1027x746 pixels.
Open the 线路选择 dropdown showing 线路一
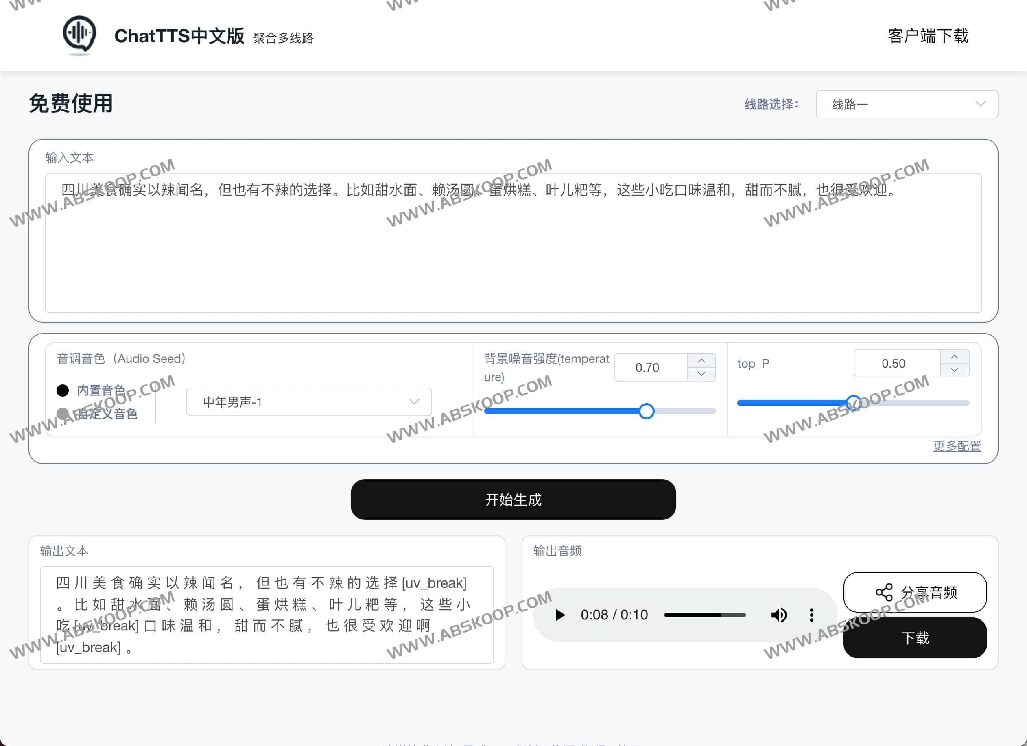(x=905, y=104)
